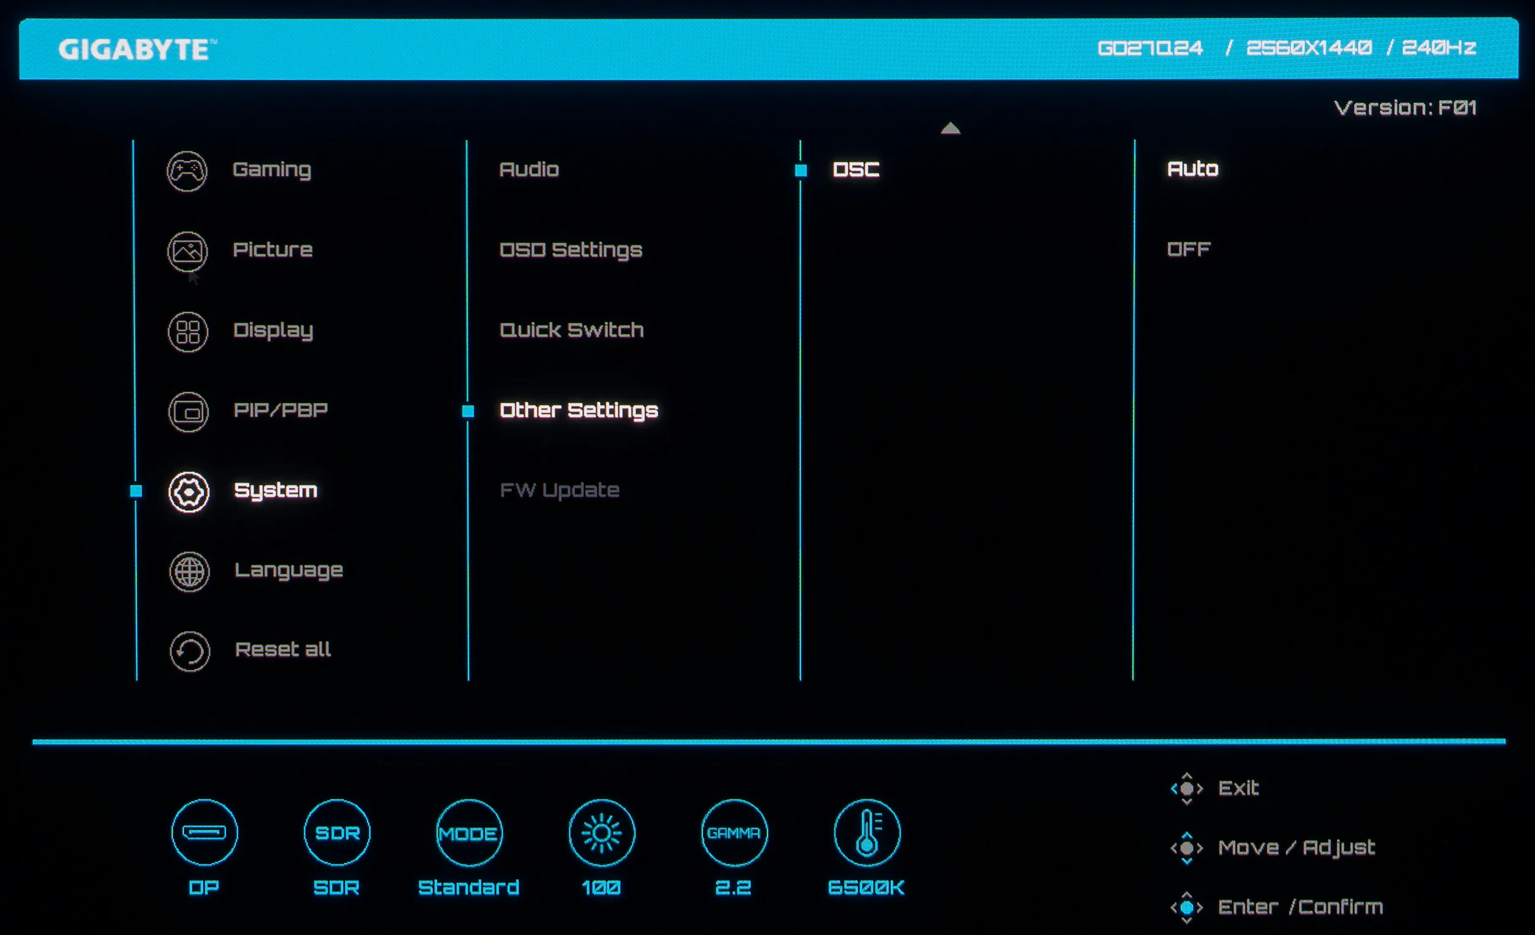Click the color temperature thermometer icon
The height and width of the screenshot is (935, 1535).
(866, 832)
